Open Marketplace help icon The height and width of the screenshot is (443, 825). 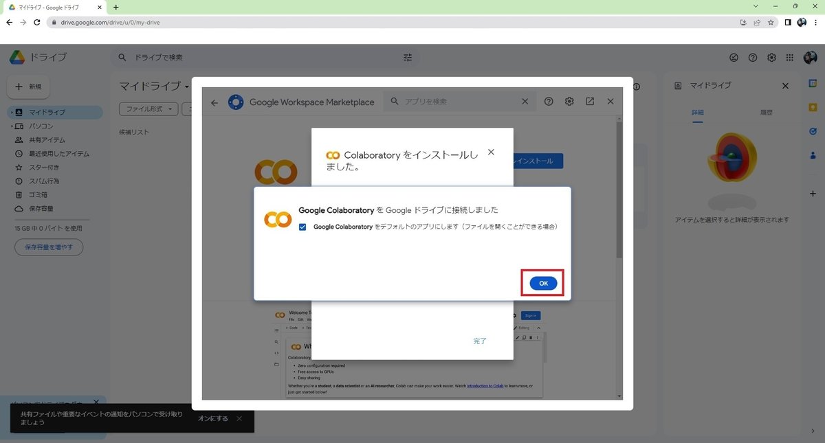click(549, 102)
